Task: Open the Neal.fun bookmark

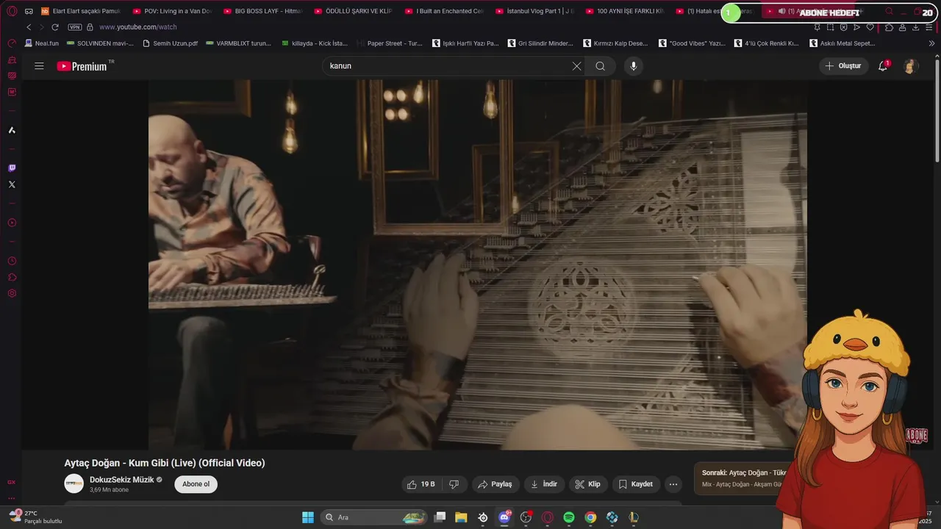Action: (x=42, y=43)
